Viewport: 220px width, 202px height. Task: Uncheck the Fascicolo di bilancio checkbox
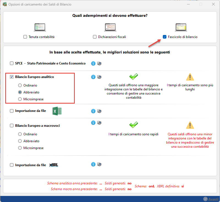164,37
